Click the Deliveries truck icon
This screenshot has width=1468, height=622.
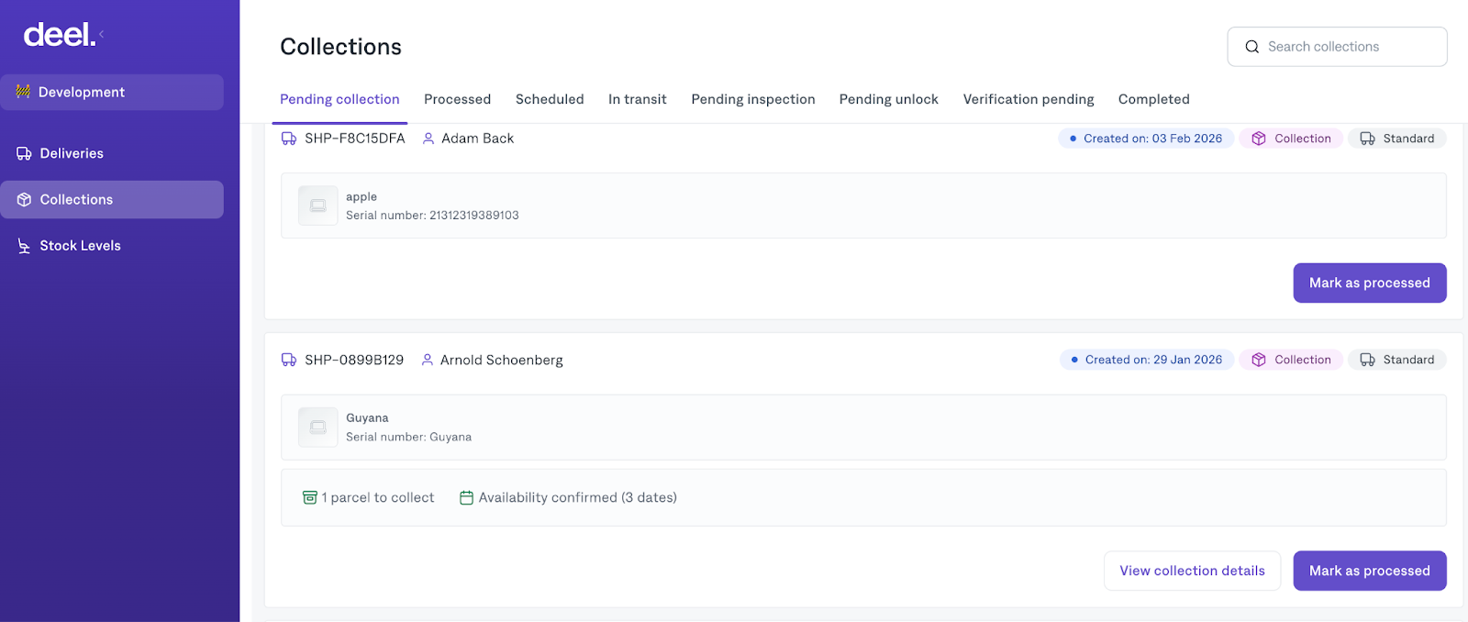coord(24,154)
